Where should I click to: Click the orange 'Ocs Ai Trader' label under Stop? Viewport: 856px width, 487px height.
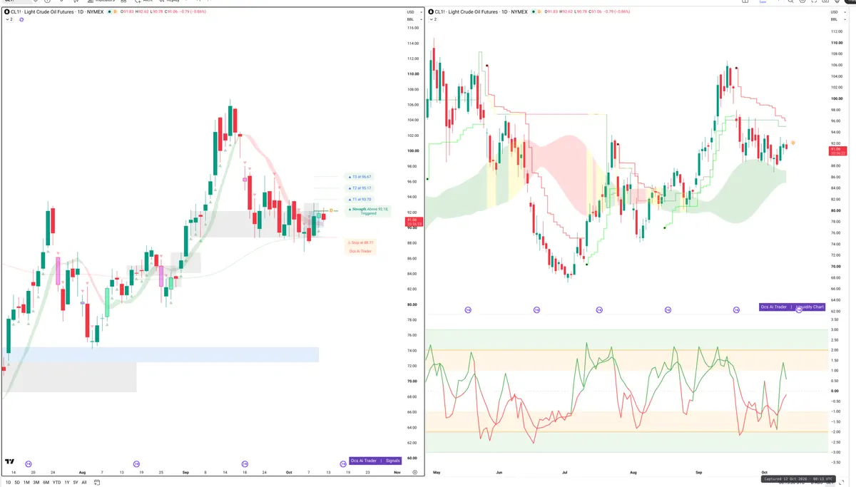point(360,251)
